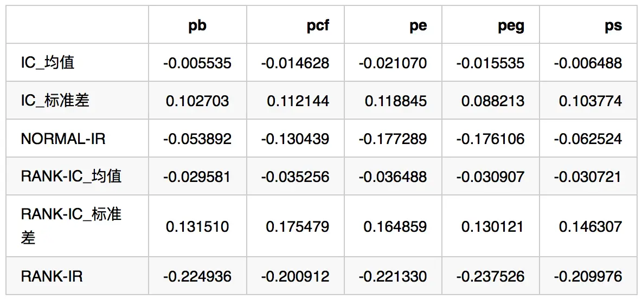This screenshot has width=642, height=300.
Task: Click peg RANK-IC_均值 value -0.030907
Action: tap(490, 177)
